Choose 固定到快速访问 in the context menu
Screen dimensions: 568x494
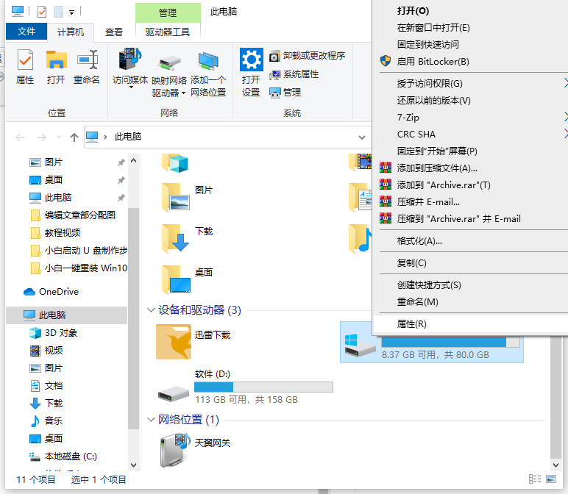(x=471, y=45)
